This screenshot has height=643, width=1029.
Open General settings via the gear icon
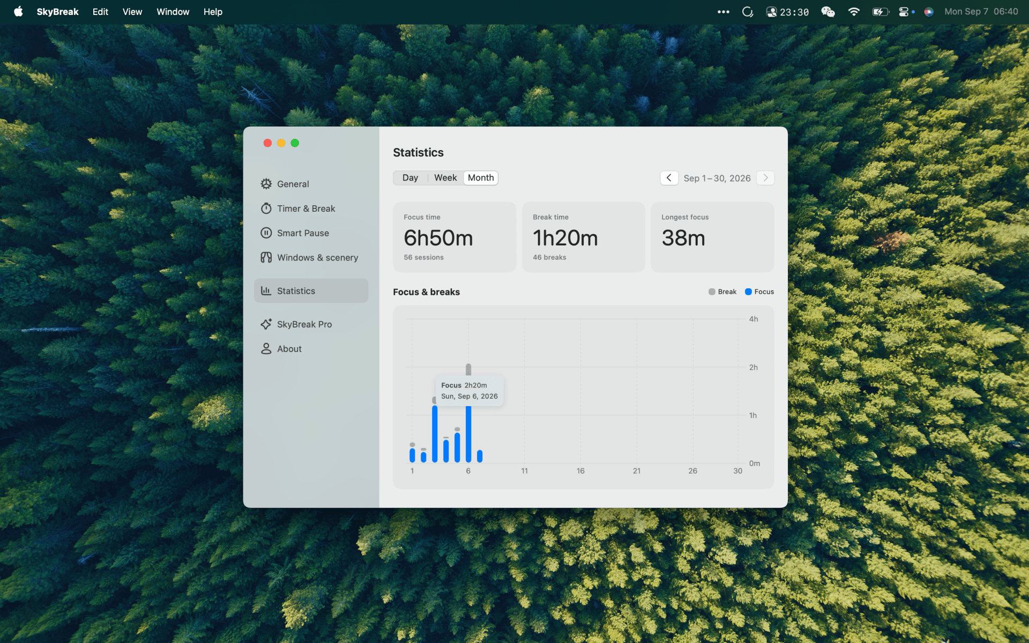[266, 184]
